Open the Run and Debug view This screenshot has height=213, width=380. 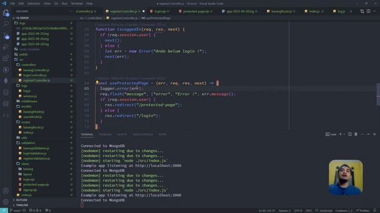[6, 47]
